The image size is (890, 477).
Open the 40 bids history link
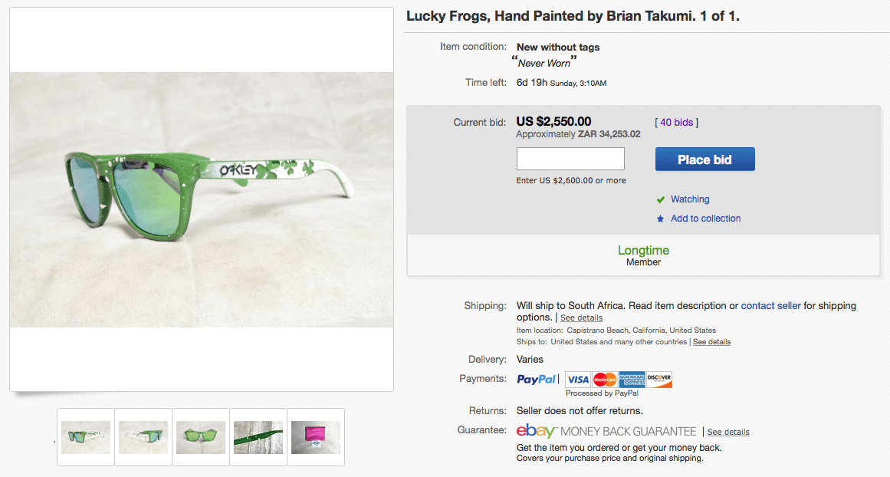point(676,122)
